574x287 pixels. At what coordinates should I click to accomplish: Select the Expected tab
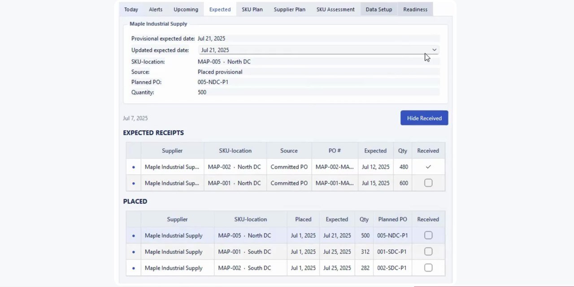220,9
